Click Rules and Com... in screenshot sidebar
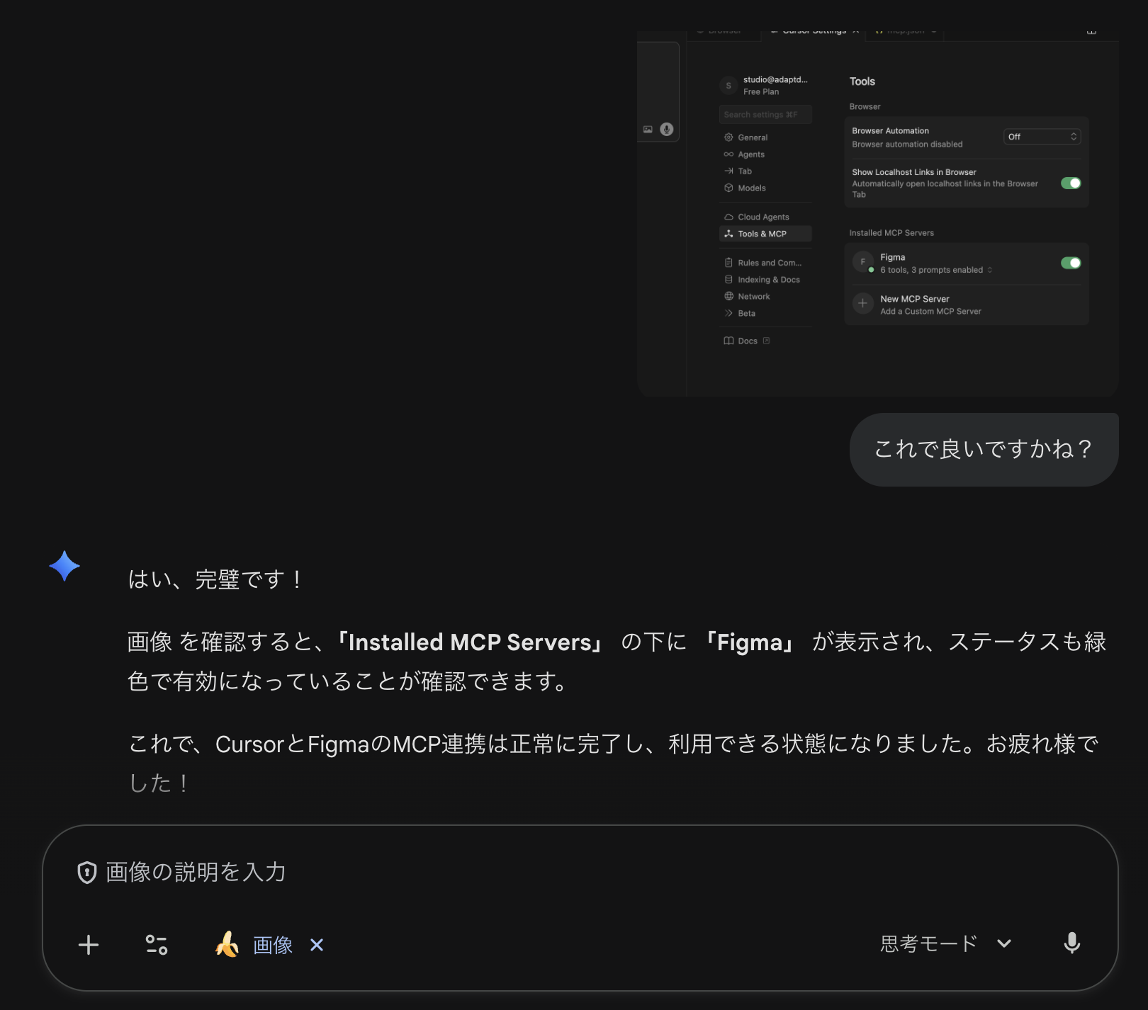Image resolution: width=1148 pixels, height=1010 pixels. (x=762, y=263)
